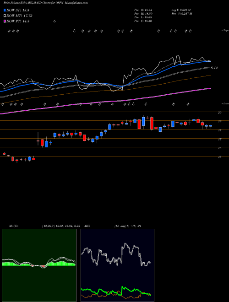Click the 'Pre V: 0.237 M' volume text
229x302 pixels.
pyautogui.click(x=181, y=14)
